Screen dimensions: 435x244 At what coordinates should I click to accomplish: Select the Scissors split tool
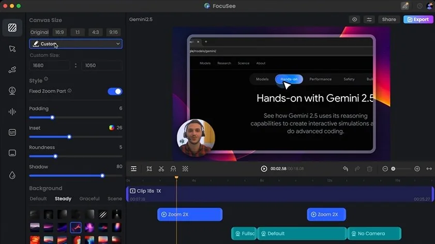161,169
